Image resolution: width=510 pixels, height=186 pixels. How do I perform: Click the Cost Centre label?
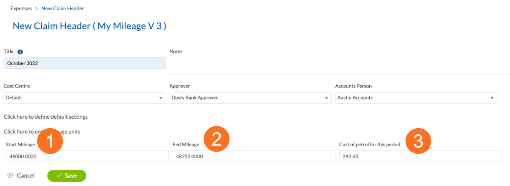click(17, 86)
